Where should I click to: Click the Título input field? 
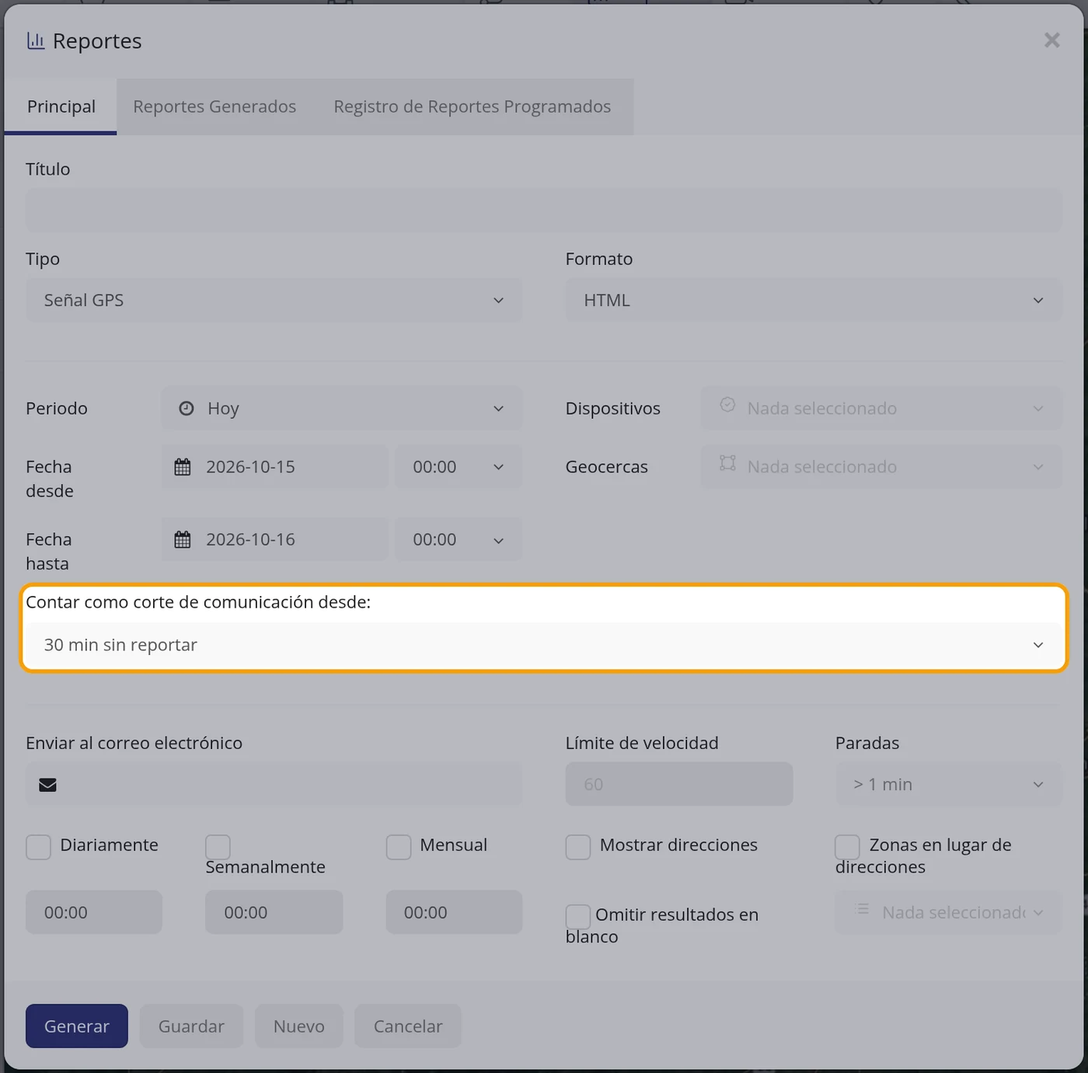click(x=544, y=210)
